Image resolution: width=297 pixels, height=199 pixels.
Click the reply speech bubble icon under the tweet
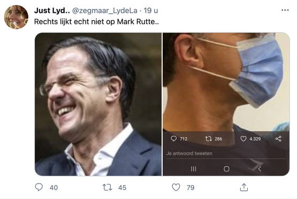pos(39,187)
